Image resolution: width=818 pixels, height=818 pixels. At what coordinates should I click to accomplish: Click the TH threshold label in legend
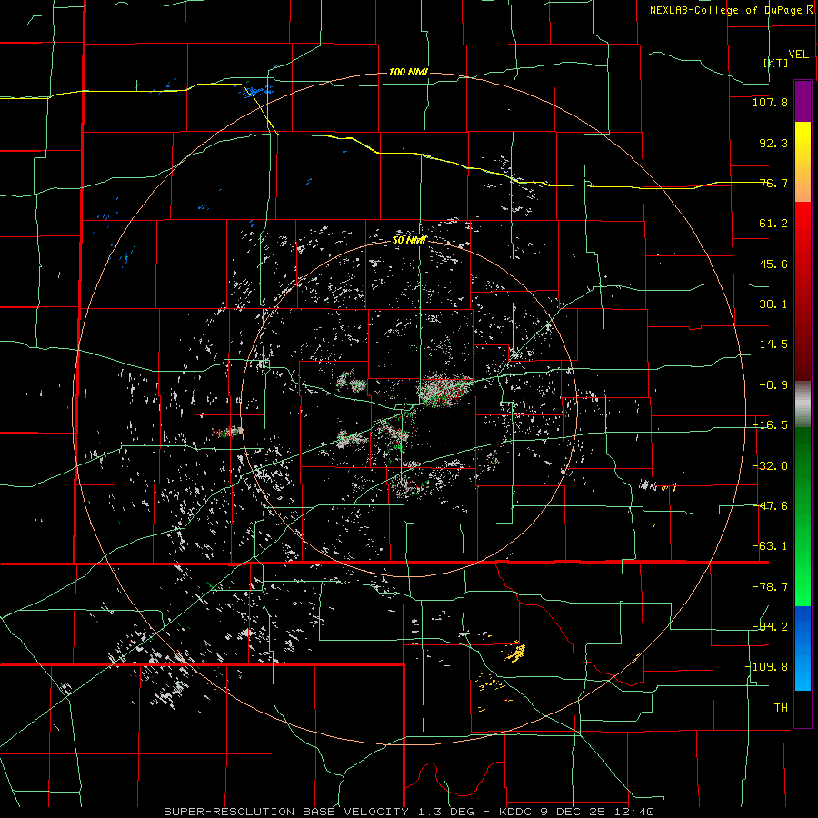[x=781, y=708]
